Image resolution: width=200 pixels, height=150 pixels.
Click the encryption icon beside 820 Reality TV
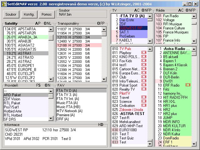(144, 89)
